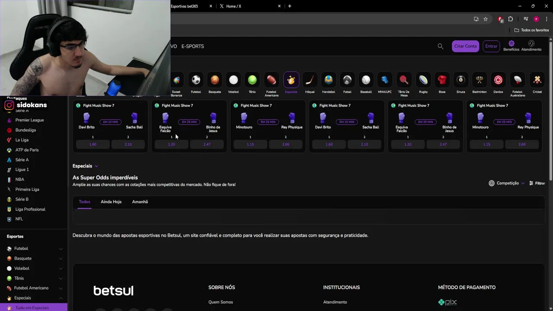Viewport: 553px width, 311px height.
Task: Open the site search magnifier
Action: [440, 46]
